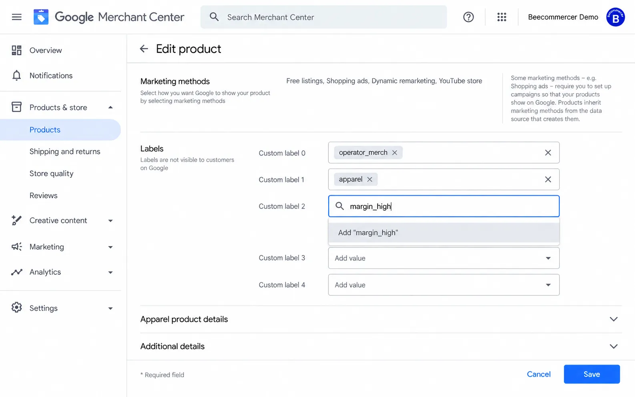Open the help question mark icon

tap(468, 17)
